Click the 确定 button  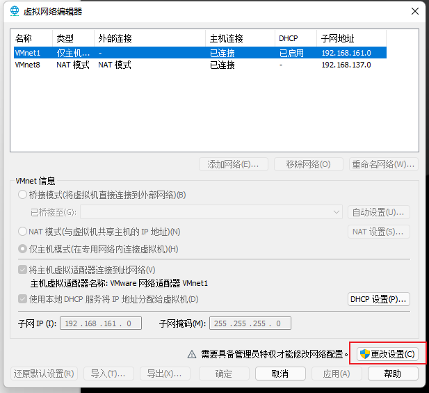(x=224, y=374)
